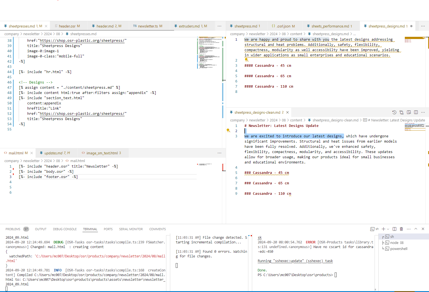The width and height of the screenshot is (429, 292).
Task: Close the sheetpress_designs-clean.md tab
Action: click(287, 112)
